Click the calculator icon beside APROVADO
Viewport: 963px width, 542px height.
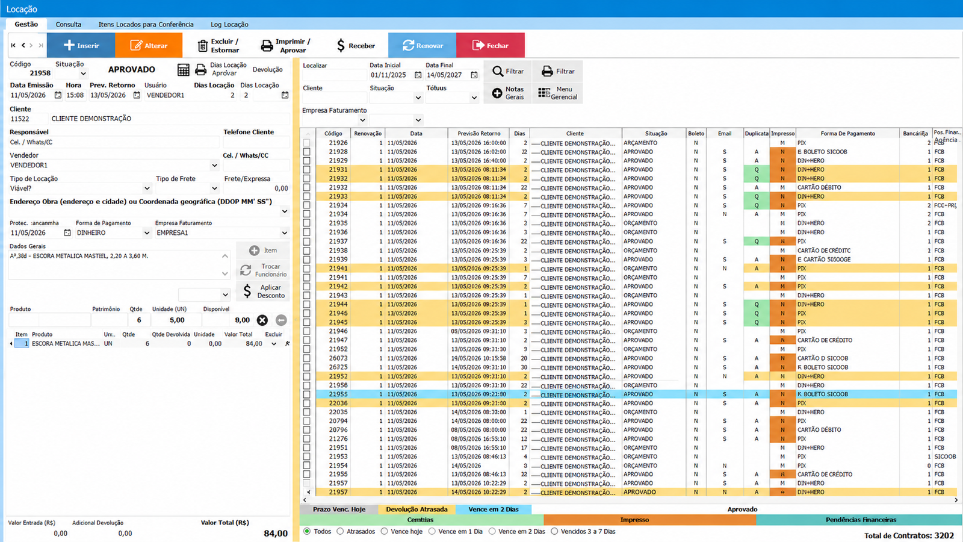coord(184,70)
